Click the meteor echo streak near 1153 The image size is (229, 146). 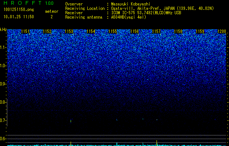pyautogui.click(x=71, y=121)
